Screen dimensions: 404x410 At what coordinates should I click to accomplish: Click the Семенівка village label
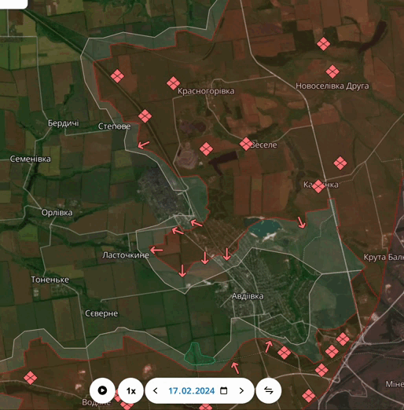(x=31, y=159)
